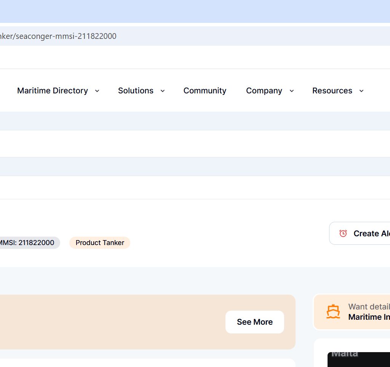
Task: Select the Maritime Directory menu label
Action: pyautogui.click(x=53, y=91)
